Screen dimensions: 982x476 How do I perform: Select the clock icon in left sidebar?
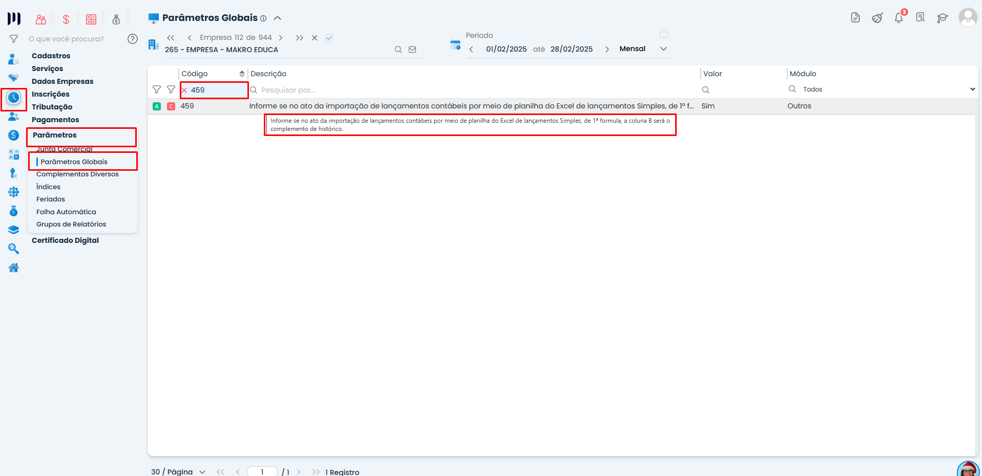(x=13, y=97)
